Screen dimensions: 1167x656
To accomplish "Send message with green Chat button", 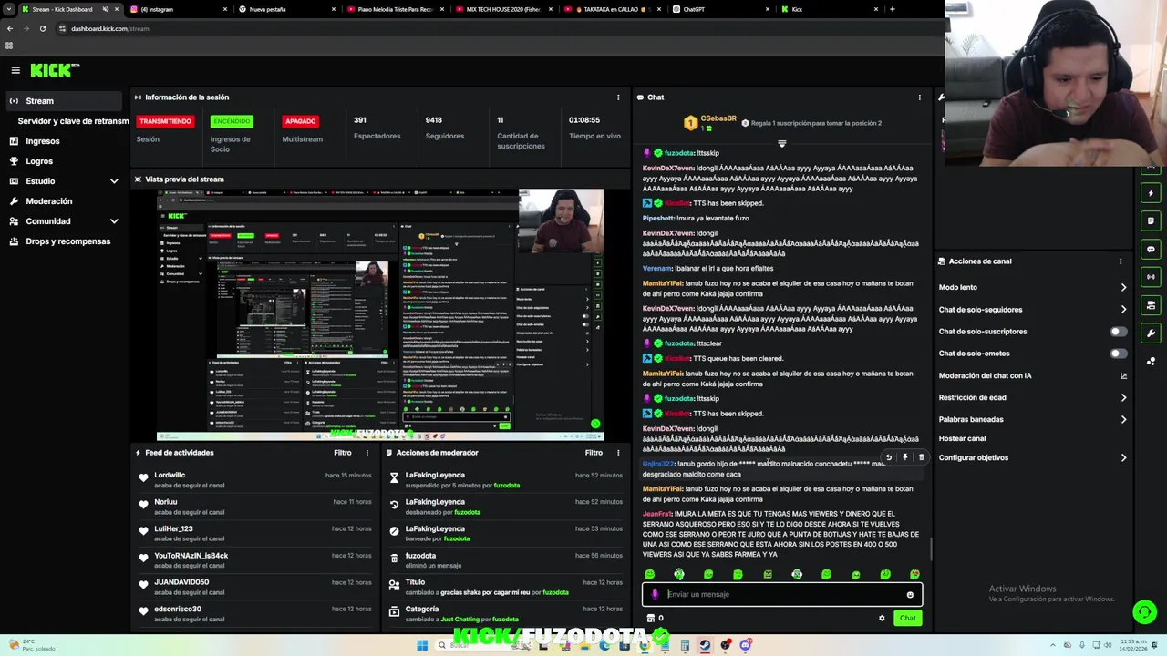I will point(908,618).
